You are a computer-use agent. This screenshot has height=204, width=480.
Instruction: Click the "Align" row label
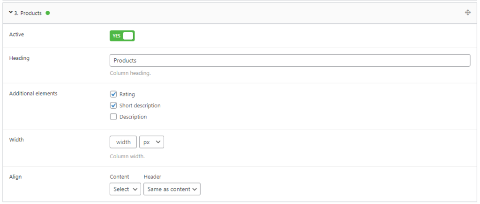[15, 177]
